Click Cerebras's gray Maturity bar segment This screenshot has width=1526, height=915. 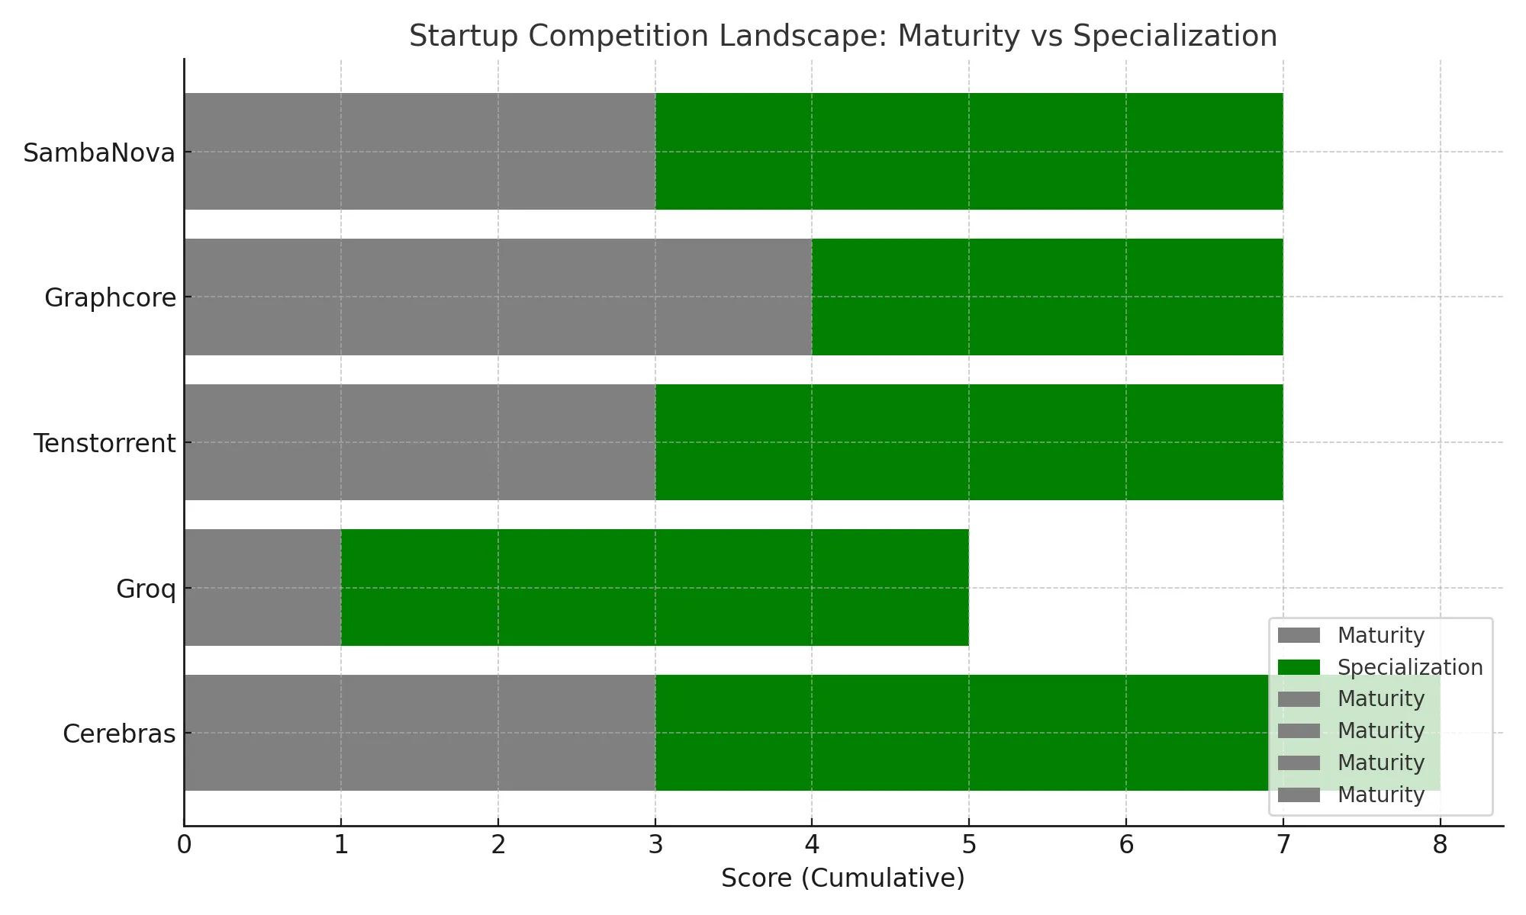420,733
